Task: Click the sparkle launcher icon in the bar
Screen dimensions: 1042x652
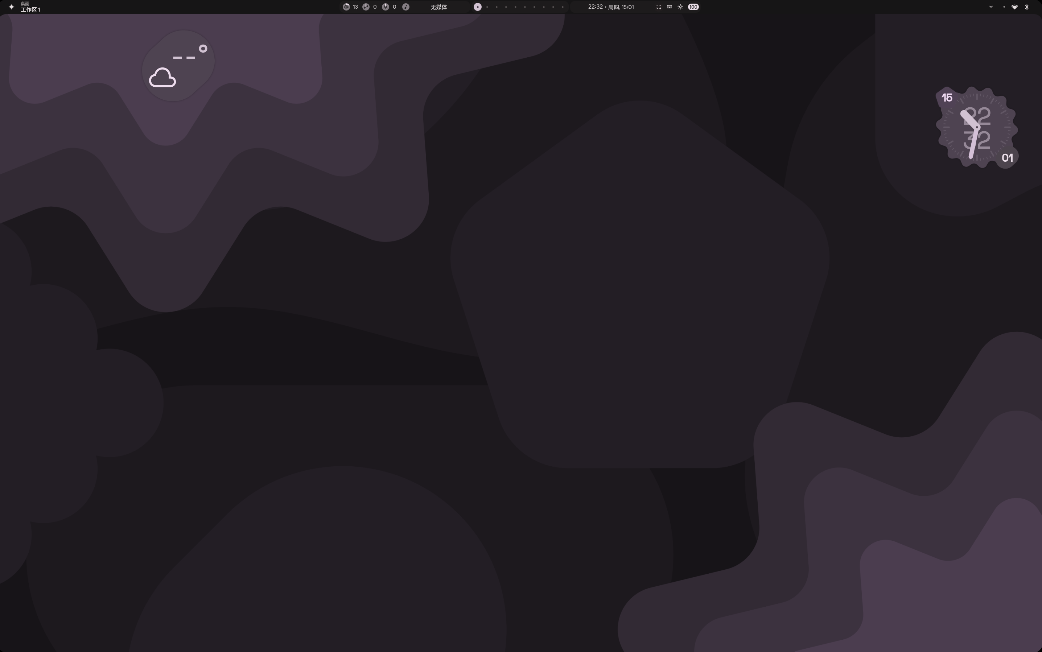Action: click(x=11, y=7)
